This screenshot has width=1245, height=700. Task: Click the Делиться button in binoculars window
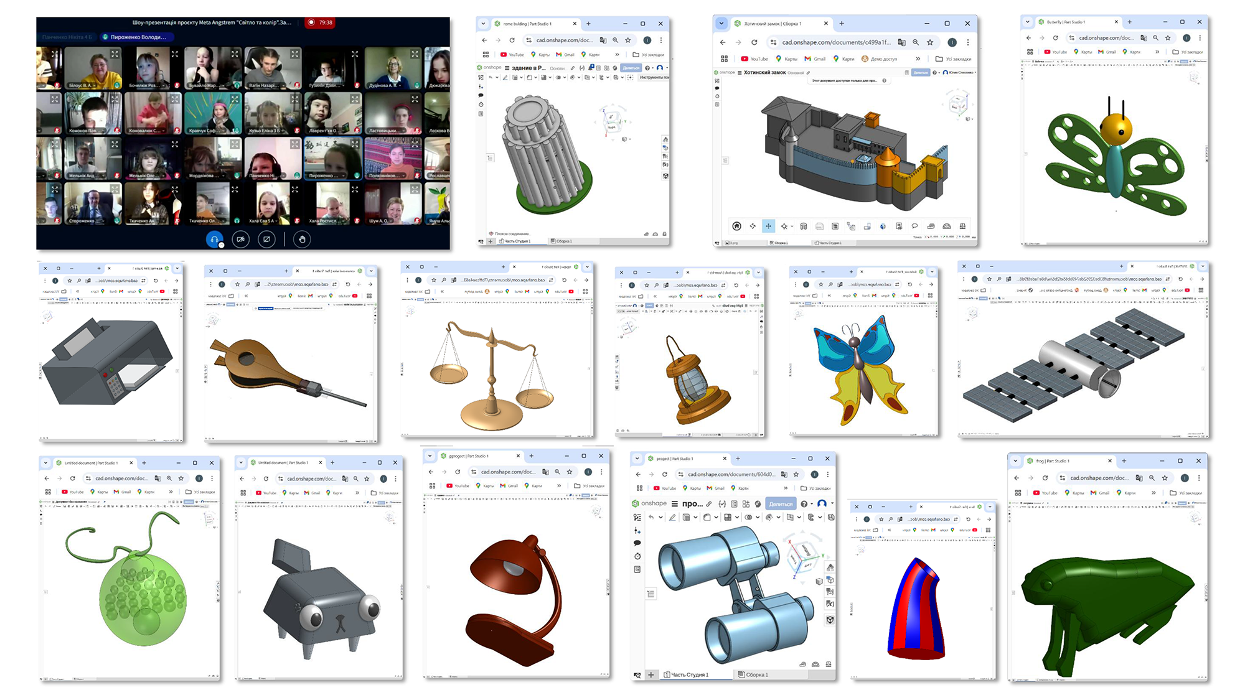[x=781, y=504]
